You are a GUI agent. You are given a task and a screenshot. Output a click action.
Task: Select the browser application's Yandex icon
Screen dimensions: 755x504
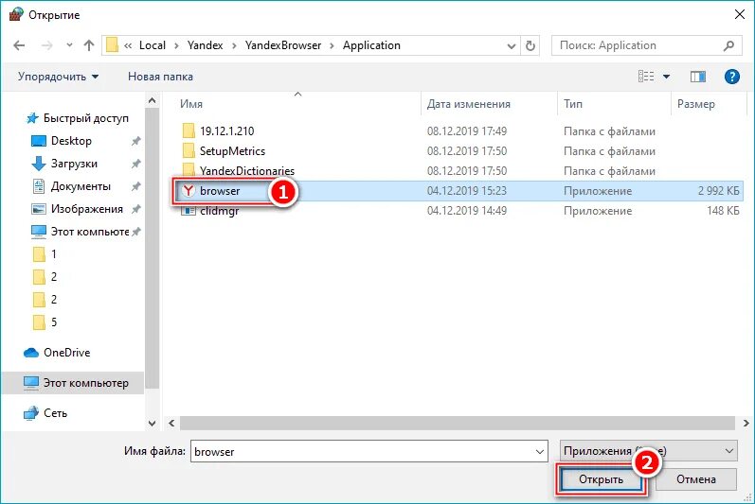pos(189,191)
